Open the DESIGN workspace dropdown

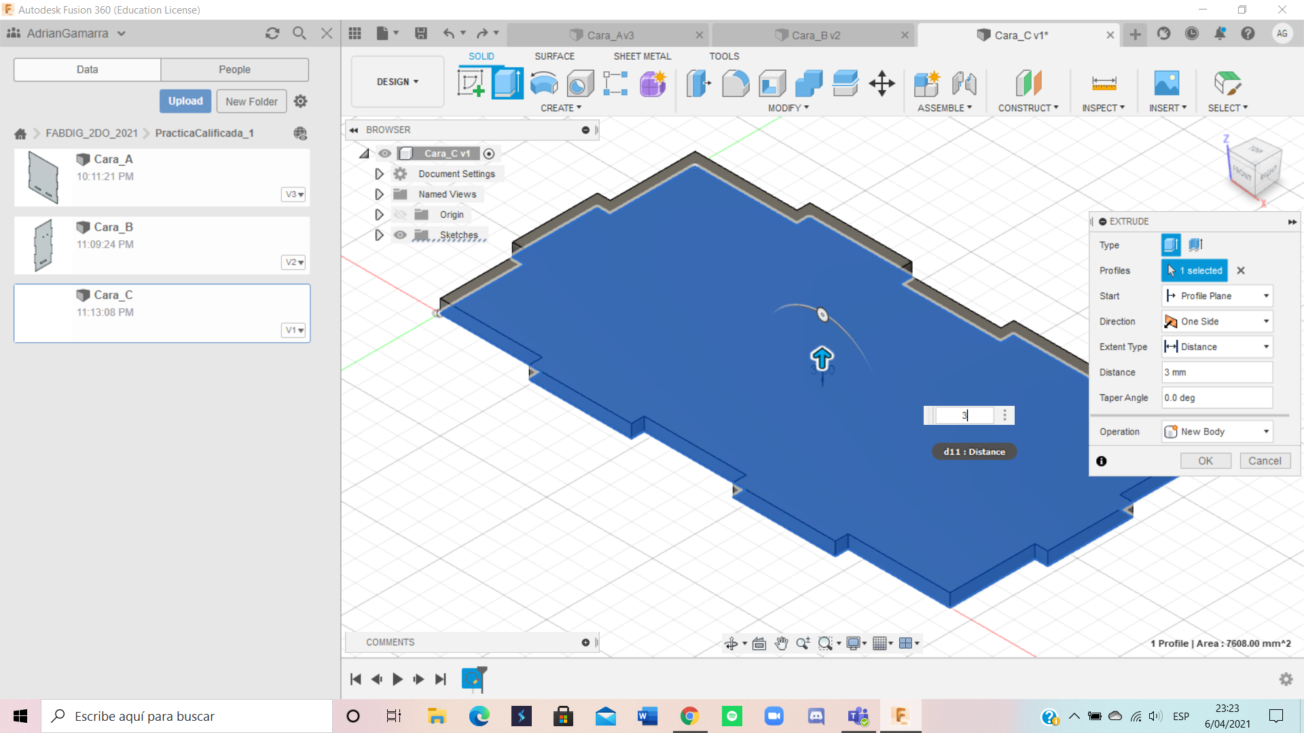point(397,81)
